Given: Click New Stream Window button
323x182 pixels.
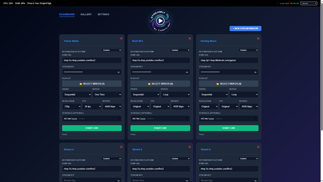Looking at the screenshot, I should 245,29.
